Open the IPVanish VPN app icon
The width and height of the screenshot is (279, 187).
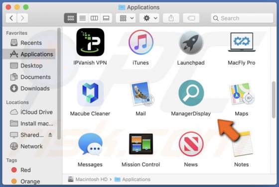tap(90, 42)
